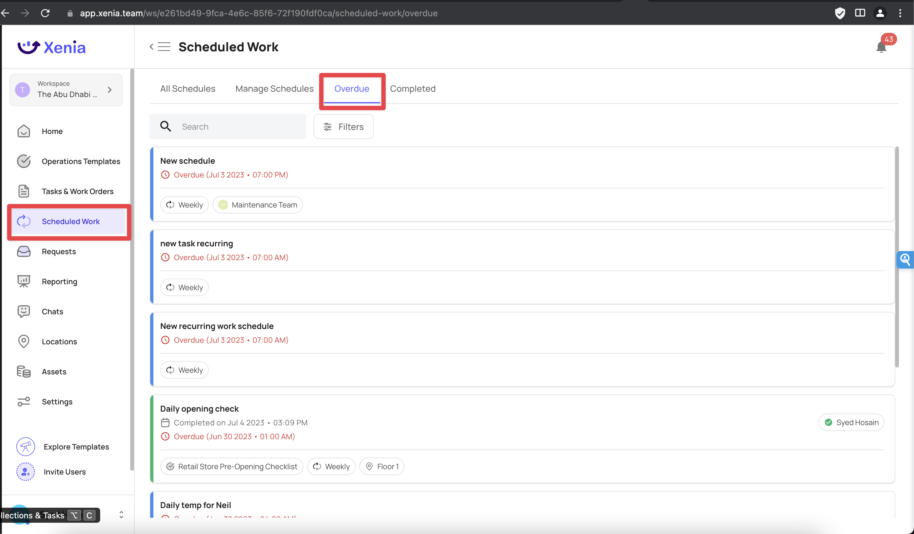Expand user menu up-down arrows at sidebar bottom
This screenshot has height=534, width=914.
point(121,515)
